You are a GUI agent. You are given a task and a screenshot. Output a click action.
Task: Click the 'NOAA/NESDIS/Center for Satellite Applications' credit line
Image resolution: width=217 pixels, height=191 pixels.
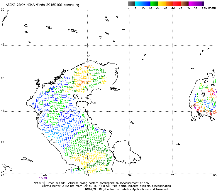[x=127, y=189]
